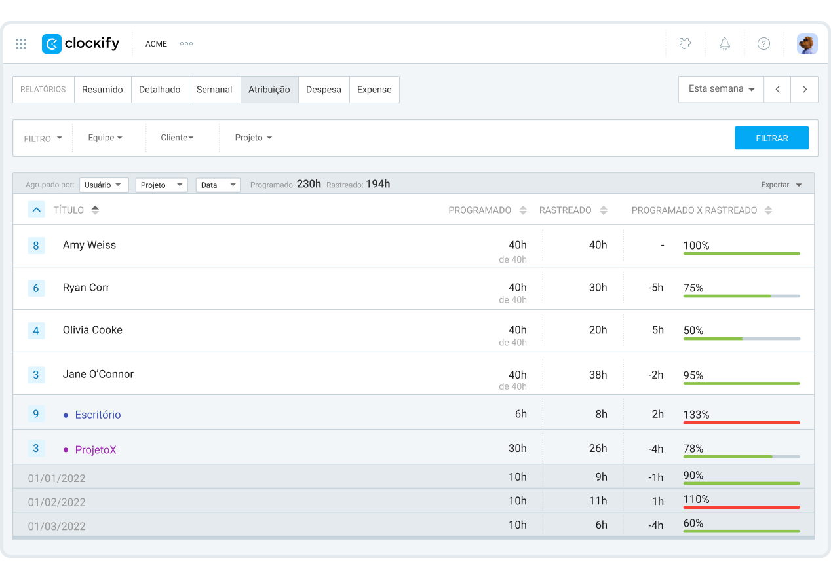Viewport: 831px width, 579px height.
Task: Go to the previous week arrow
Action: pyautogui.click(x=777, y=90)
